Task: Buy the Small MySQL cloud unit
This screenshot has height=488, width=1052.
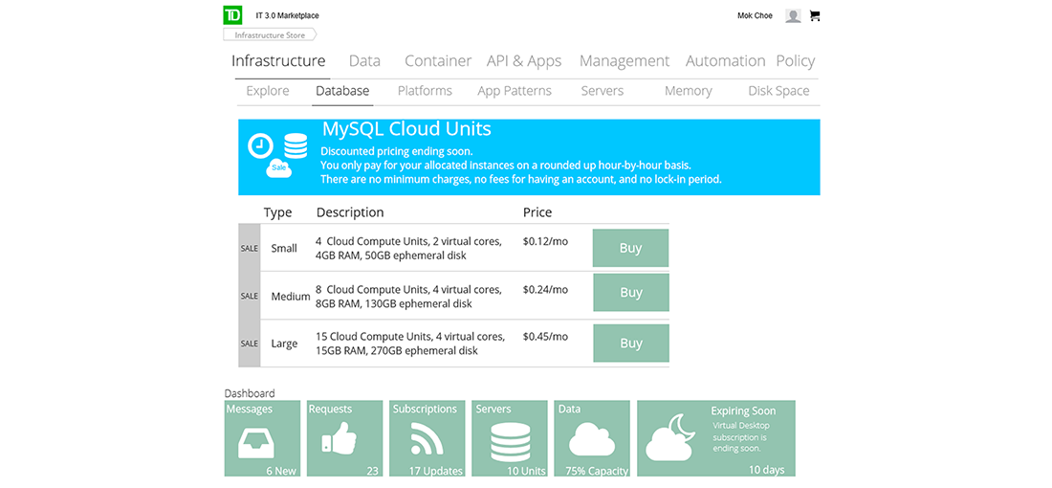Action: [630, 248]
